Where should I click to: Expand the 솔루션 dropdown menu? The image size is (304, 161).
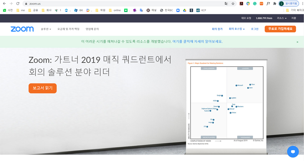pyautogui.click(x=46, y=29)
